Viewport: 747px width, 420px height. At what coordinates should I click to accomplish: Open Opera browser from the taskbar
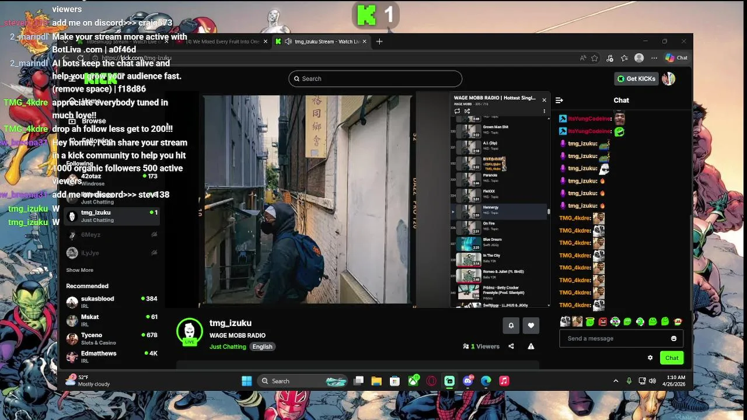[431, 381]
